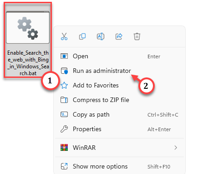This screenshot has width=198, height=174.
Task: Expand the WinRAR submenu arrow
Action: (x=176, y=148)
